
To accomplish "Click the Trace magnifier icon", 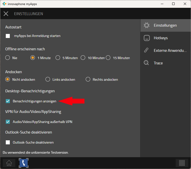I will coord(147,63).
